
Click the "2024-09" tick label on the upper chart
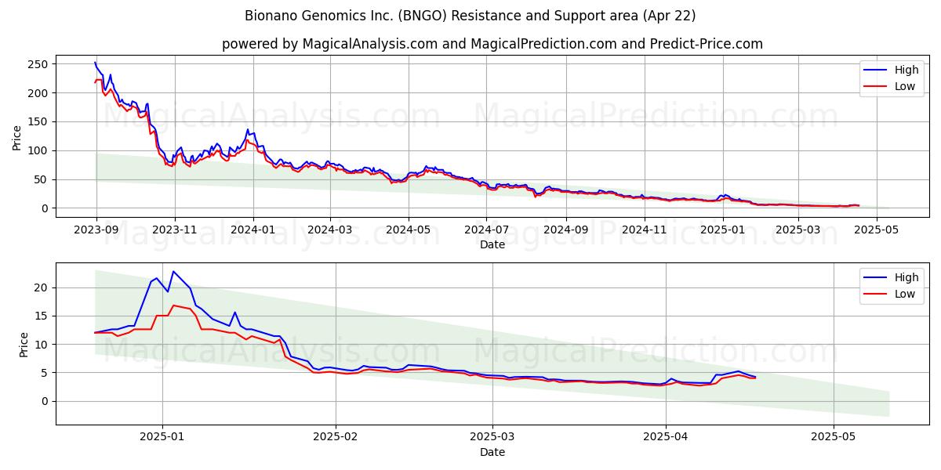(x=565, y=230)
